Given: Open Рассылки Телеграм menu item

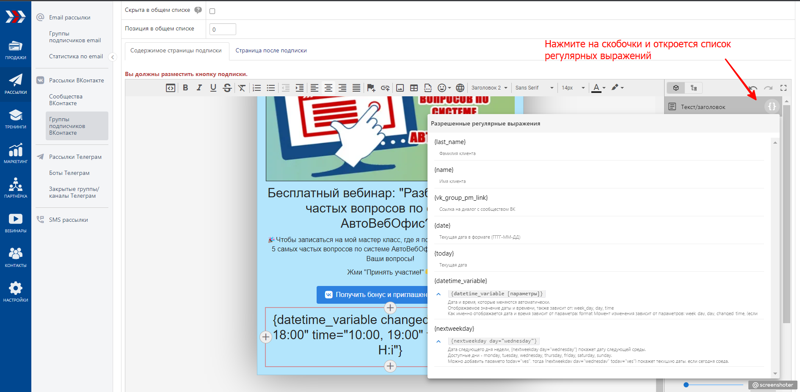Looking at the screenshot, I should pos(75,157).
